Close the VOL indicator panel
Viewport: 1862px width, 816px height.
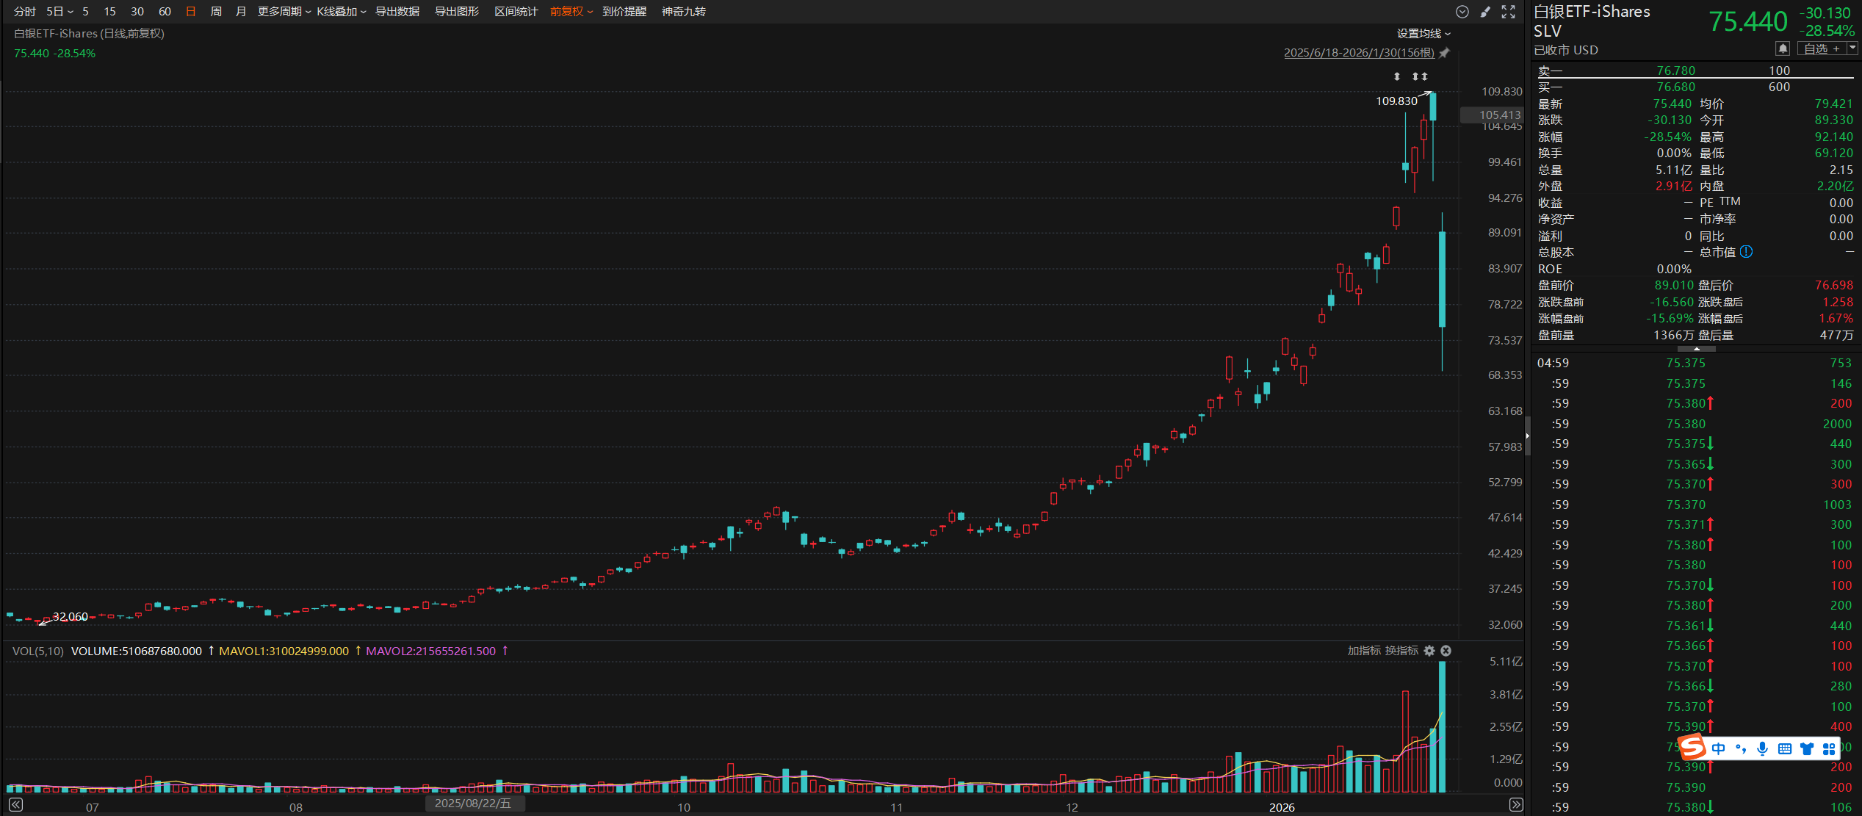pyautogui.click(x=1446, y=651)
